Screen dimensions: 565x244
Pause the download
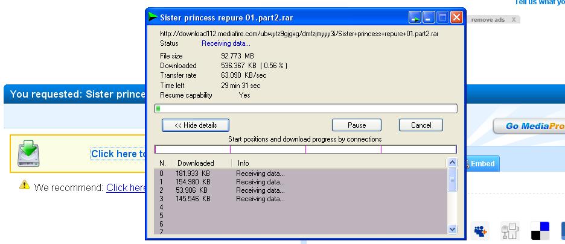point(357,125)
